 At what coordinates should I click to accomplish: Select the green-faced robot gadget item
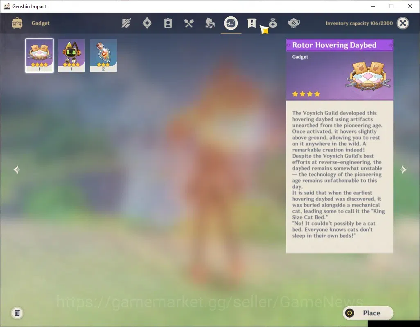click(71, 56)
